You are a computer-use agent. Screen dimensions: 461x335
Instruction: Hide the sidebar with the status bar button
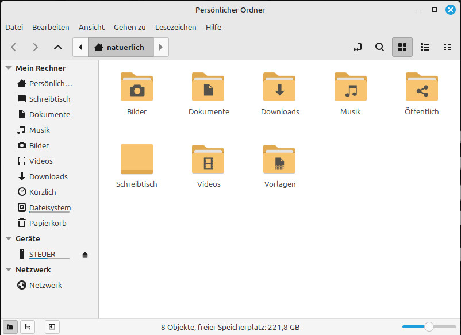tap(52, 327)
